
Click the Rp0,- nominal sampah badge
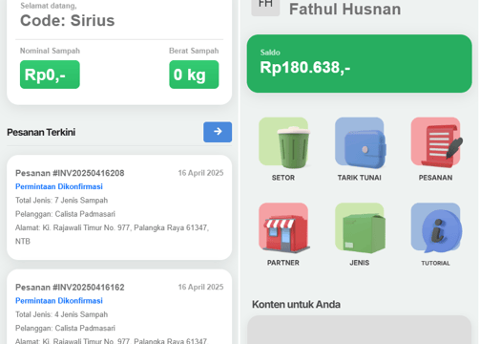click(x=50, y=75)
